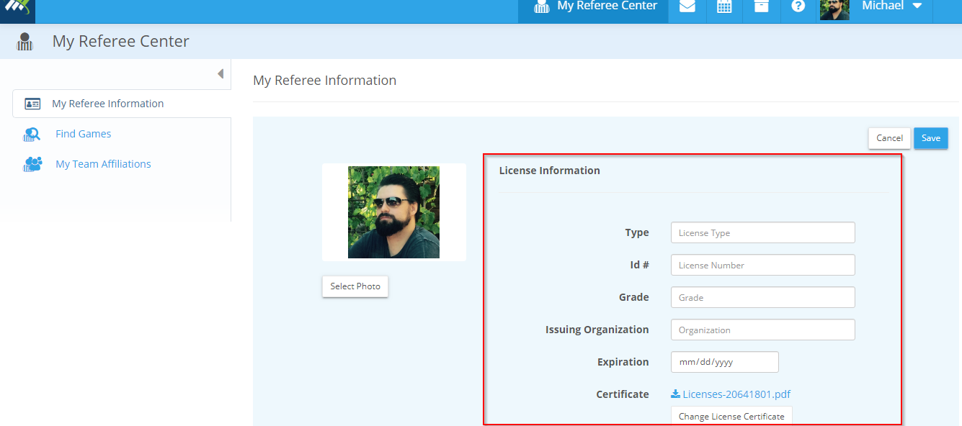Open the mail envelope icon in header

click(687, 6)
